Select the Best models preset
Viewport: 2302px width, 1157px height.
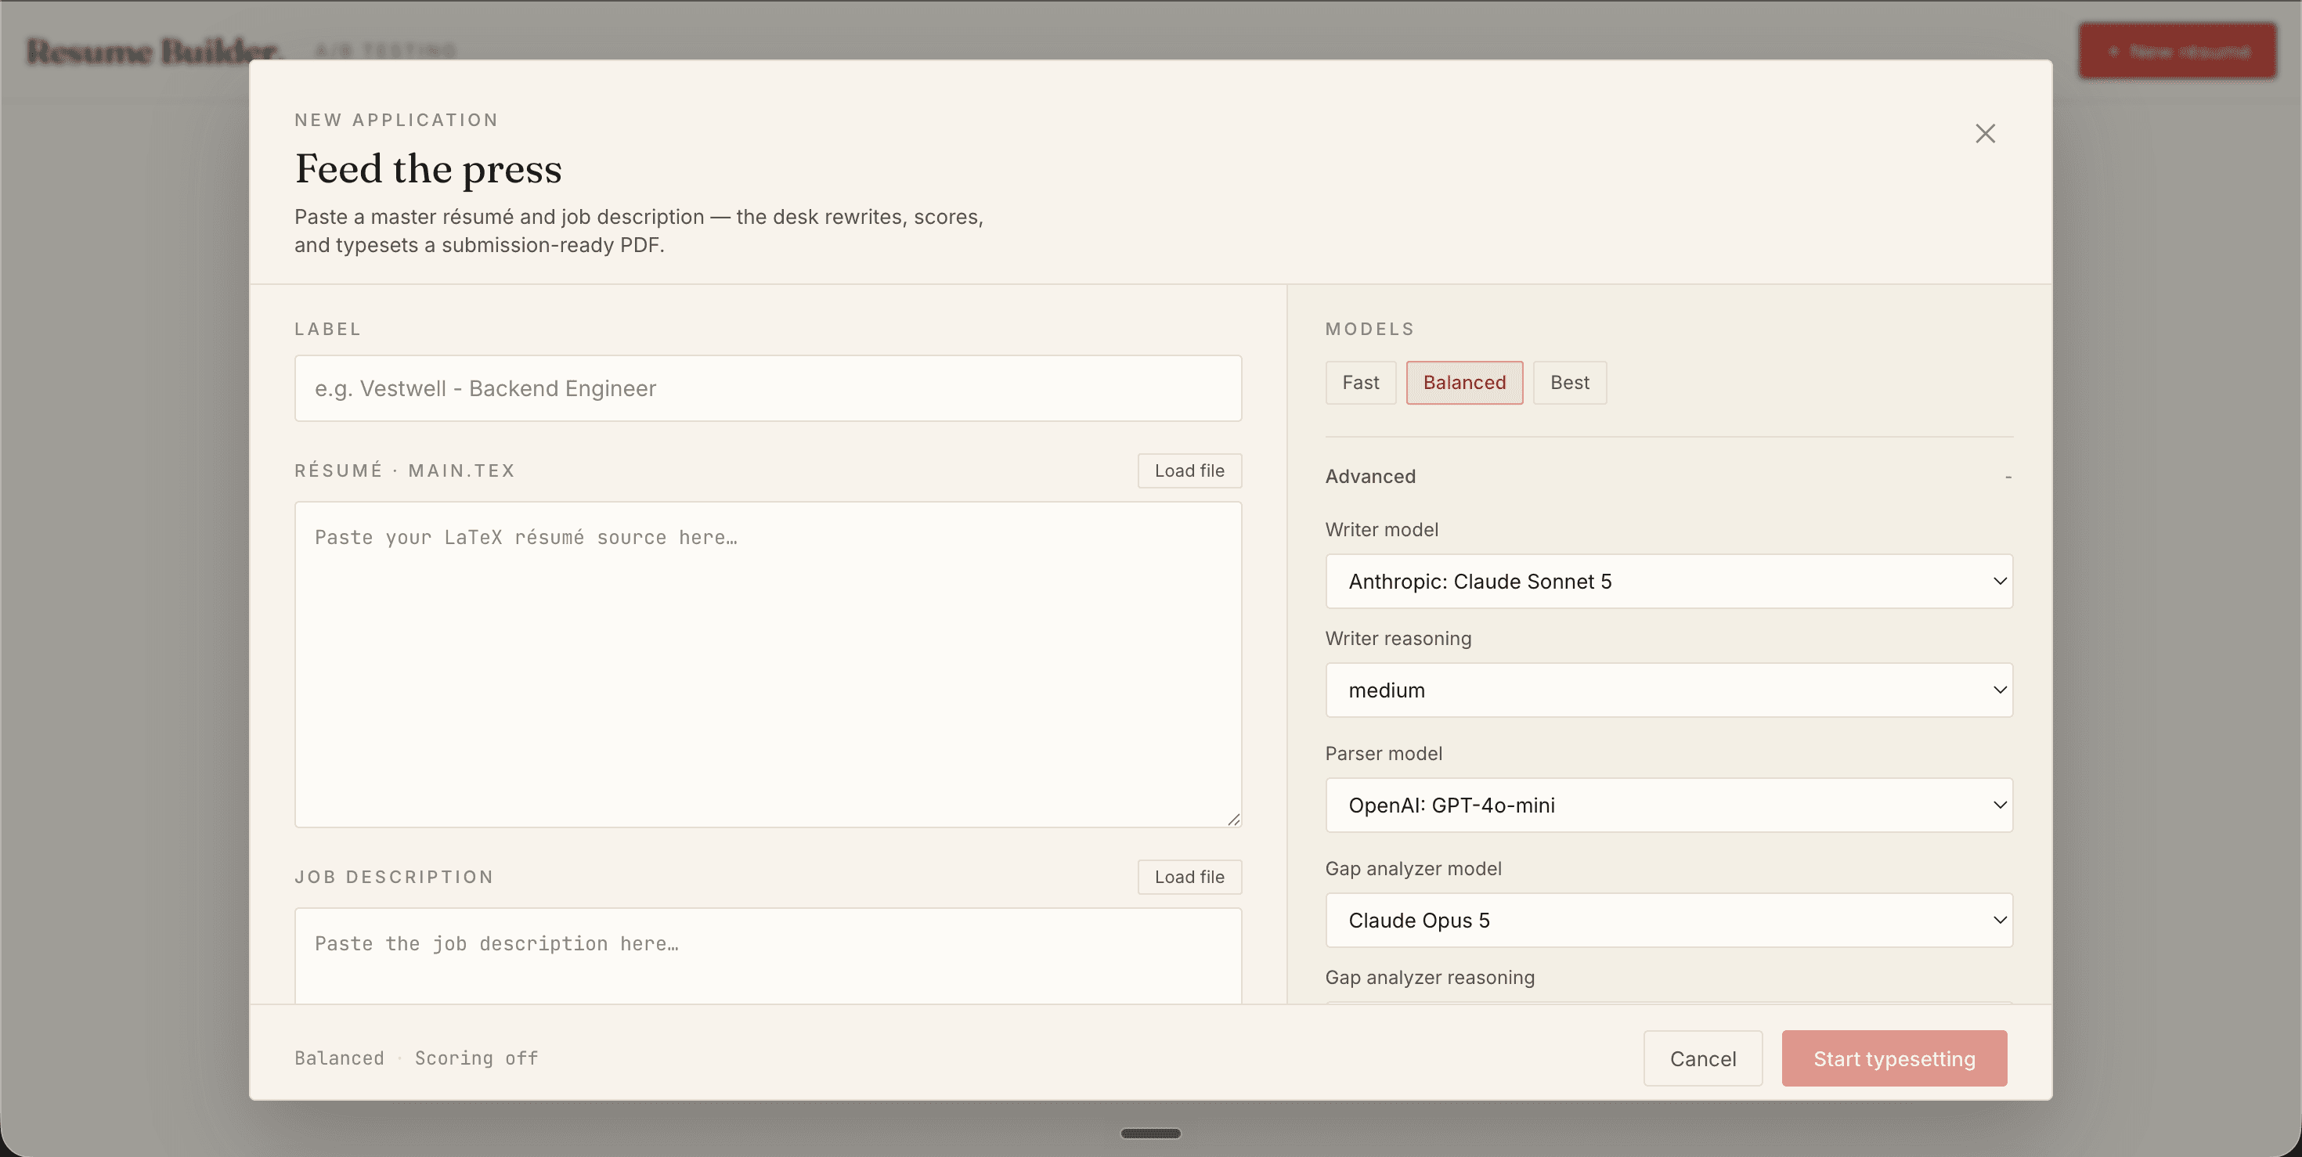[x=1569, y=382]
